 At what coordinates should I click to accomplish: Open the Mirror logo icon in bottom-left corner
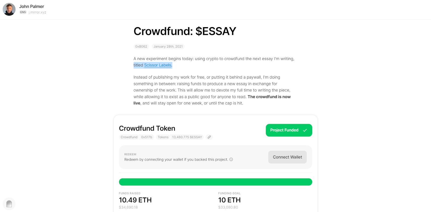[x=9, y=204]
